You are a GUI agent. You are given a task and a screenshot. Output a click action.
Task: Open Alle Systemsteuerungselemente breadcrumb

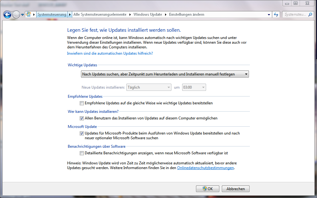(x=100, y=14)
